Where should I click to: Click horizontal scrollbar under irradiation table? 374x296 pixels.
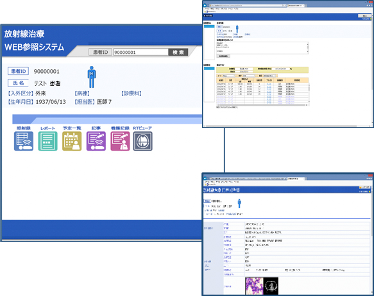click(262, 105)
